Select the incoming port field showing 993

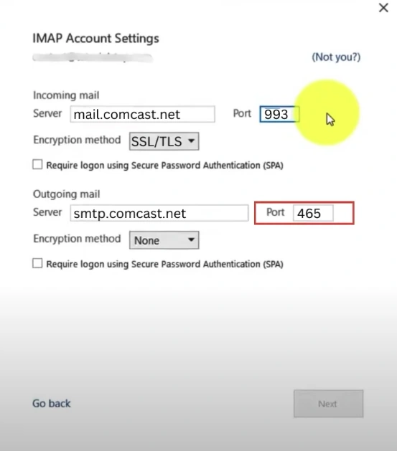(x=279, y=114)
